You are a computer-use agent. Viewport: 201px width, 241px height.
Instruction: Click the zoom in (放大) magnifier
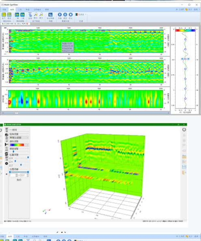click(41, 15)
